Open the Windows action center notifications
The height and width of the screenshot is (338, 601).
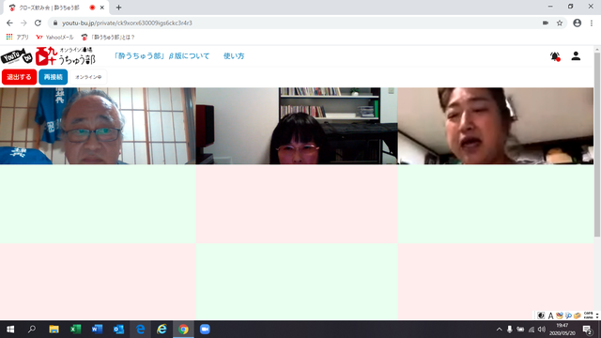pyautogui.click(x=587, y=330)
